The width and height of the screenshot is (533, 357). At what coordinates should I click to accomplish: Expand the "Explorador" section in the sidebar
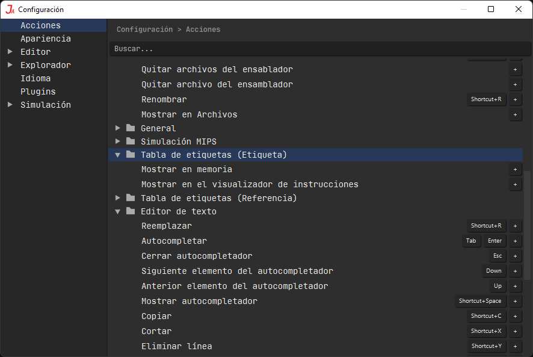coord(10,65)
